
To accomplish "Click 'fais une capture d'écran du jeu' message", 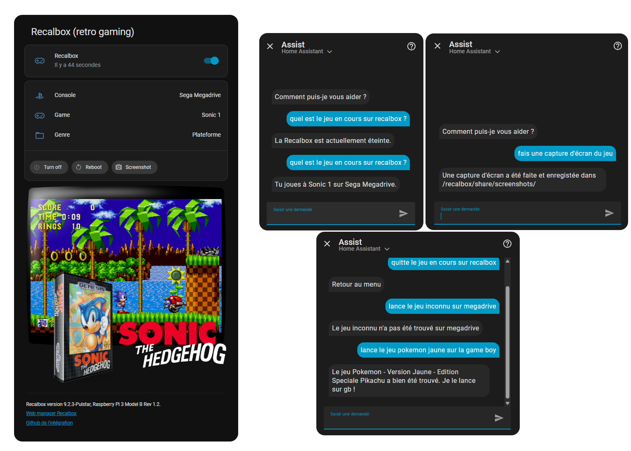I will click(565, 154).
